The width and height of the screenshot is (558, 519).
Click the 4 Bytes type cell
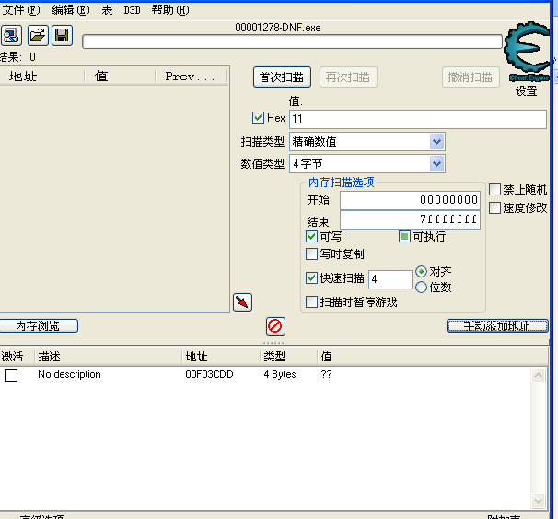(280, 374)
